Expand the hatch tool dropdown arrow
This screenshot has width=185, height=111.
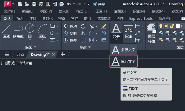pyautogui.click(x=58, y=40)
